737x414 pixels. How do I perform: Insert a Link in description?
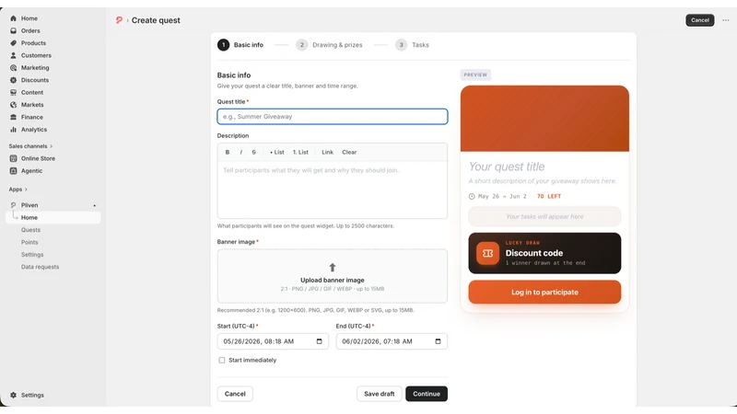tap(328, 152)
